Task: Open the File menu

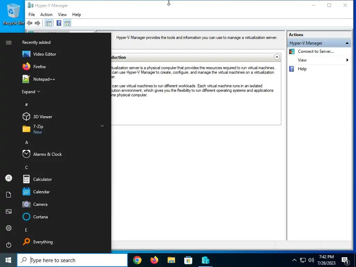Action: (x=32, y=15)
